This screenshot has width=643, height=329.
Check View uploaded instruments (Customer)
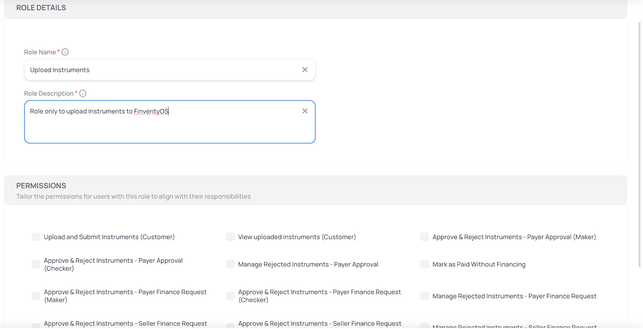coord(231,237)
